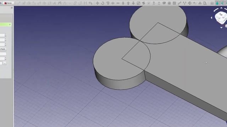Select the Mirror tool icon
The height and width of the screenshot is (127, 227).
(x=200, y=3)
